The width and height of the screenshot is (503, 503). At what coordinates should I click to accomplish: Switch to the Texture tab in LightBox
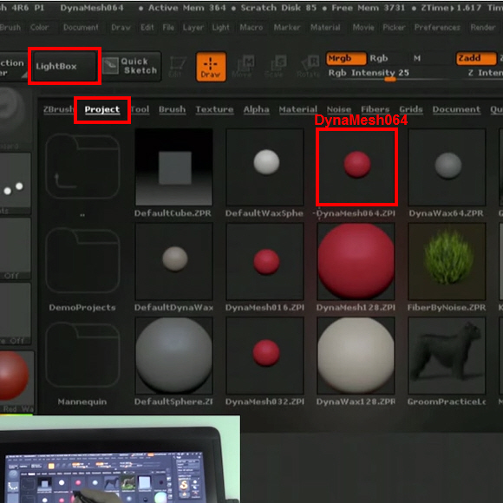click(x=214, y=109)
